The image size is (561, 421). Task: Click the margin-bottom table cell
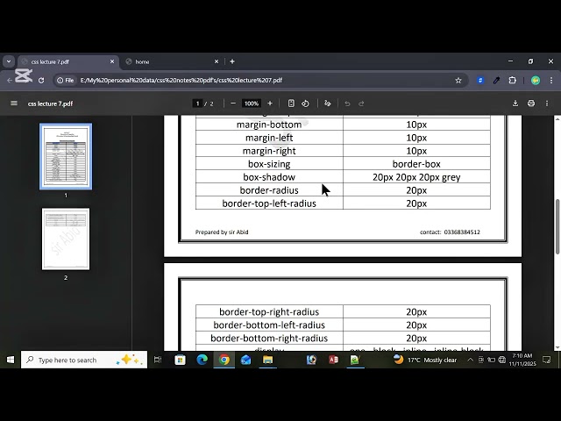[x=269, y=125]
